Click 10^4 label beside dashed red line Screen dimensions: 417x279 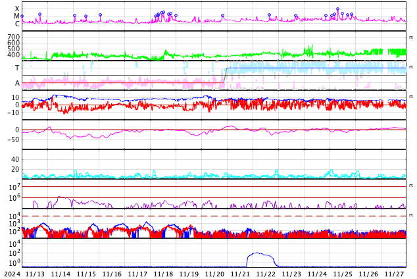click(x=14, y=216)
